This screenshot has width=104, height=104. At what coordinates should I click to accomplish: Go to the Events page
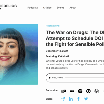click(x=61, y=8)
